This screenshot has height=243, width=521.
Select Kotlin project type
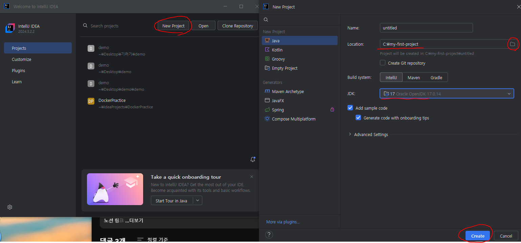point(300,50)
